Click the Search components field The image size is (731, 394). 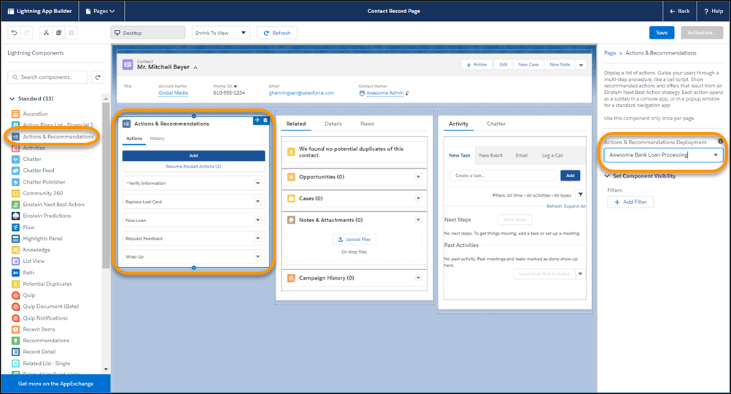(47, 77)
